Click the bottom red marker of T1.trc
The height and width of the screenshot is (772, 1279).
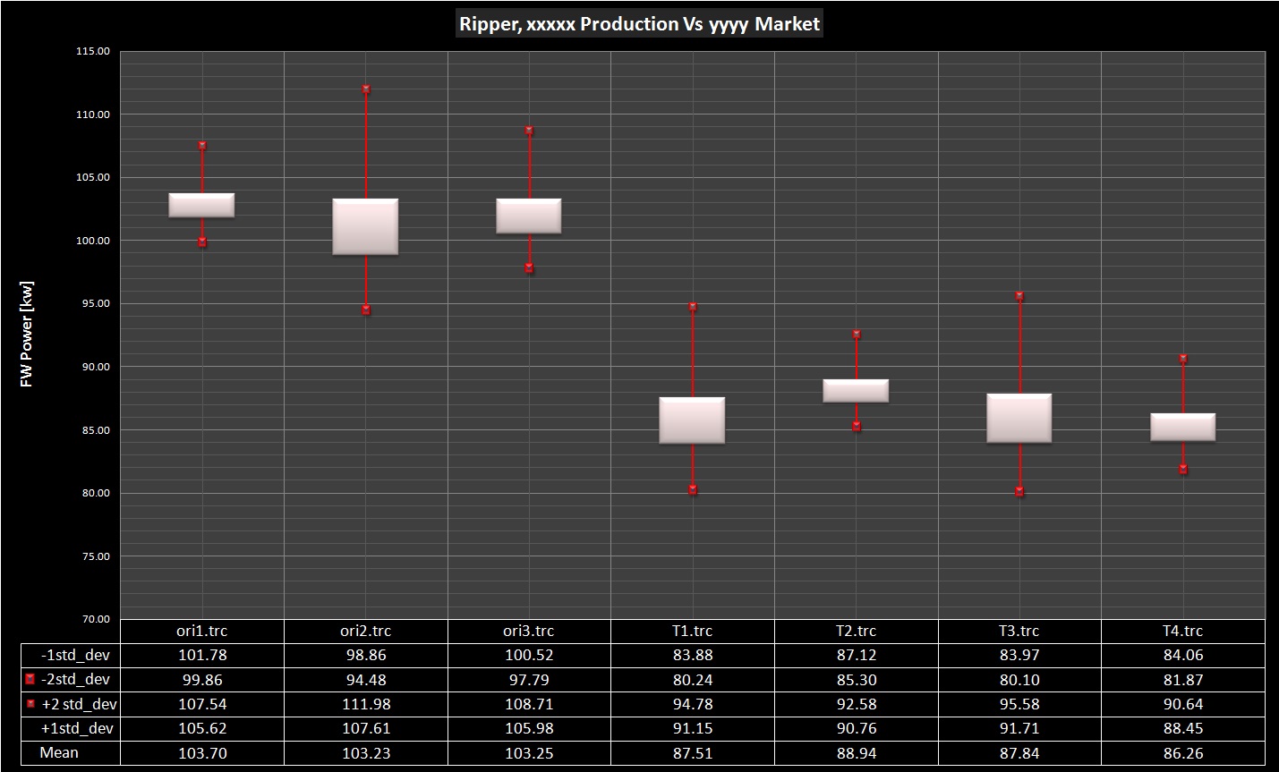[x=693, y=489]
